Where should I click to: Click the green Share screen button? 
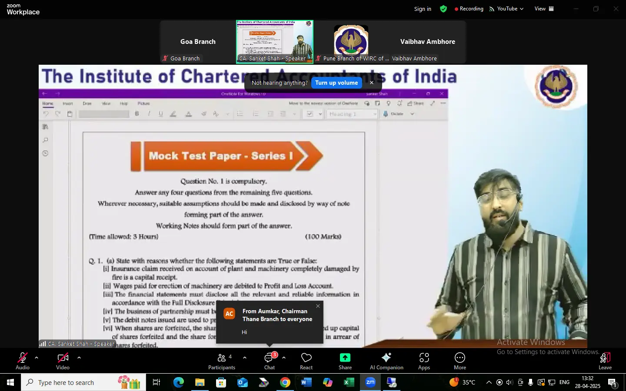coord(345,361)
